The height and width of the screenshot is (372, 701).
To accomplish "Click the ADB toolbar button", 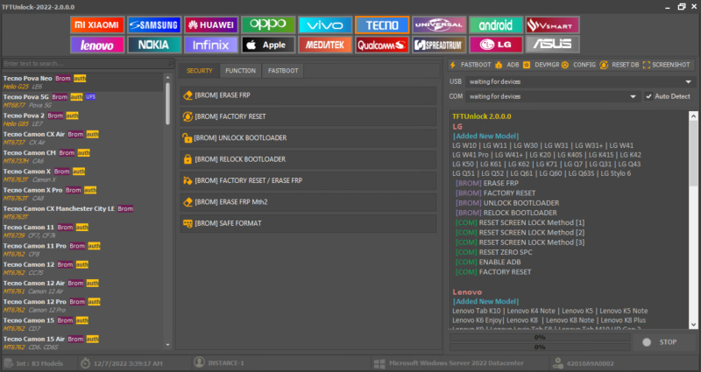I will pyautogui.click(x=507, y=65).
